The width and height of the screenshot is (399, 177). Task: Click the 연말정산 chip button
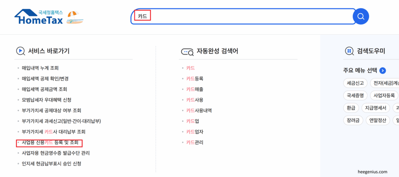(378, 120)
